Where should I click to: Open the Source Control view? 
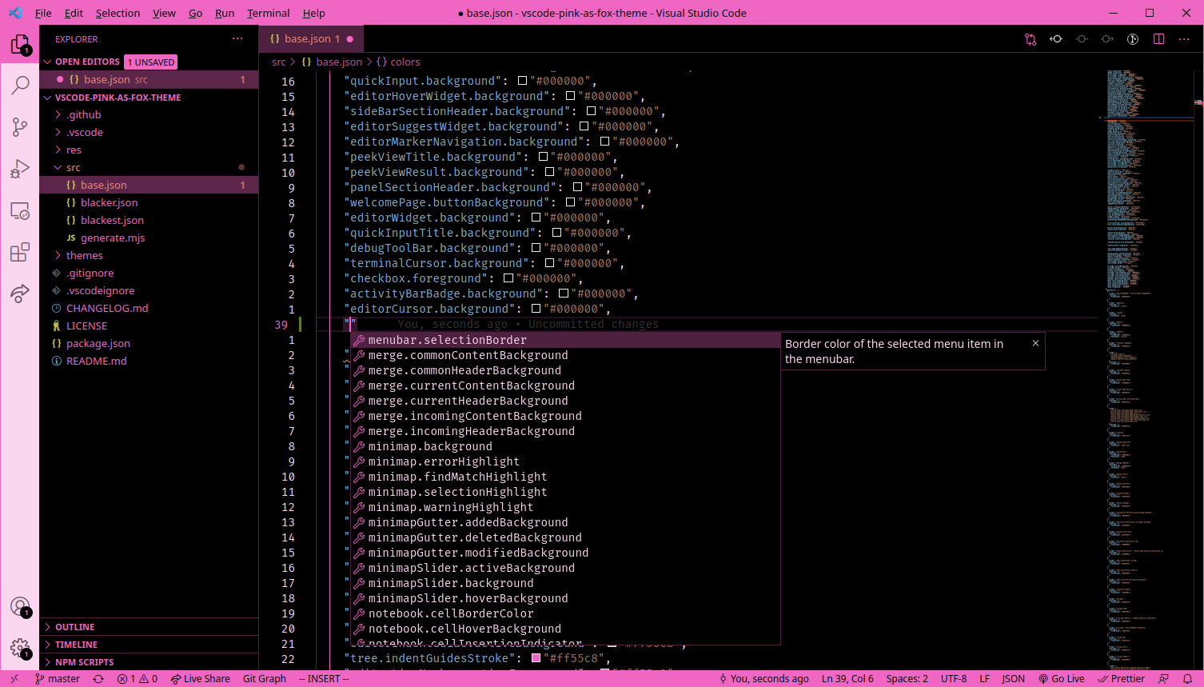point(20,126)
